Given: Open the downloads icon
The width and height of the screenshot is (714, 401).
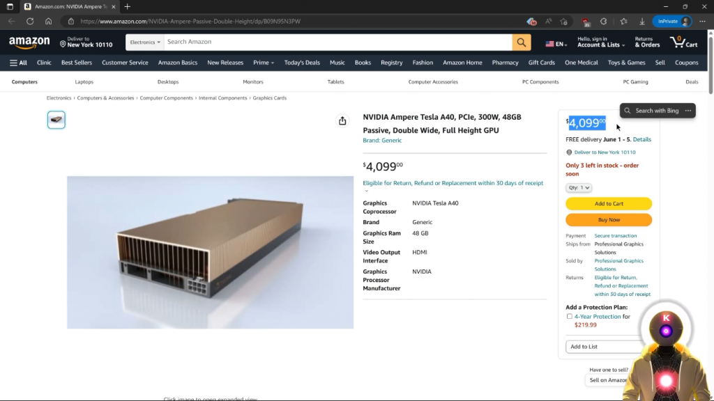Looking at the screenshot, I should click(x=642, y=22).
